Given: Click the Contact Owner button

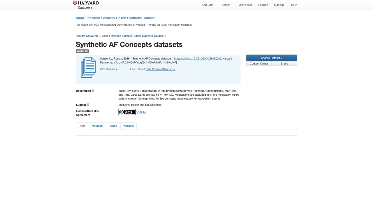Looking at the screenshot, I should tap(259, 64).
